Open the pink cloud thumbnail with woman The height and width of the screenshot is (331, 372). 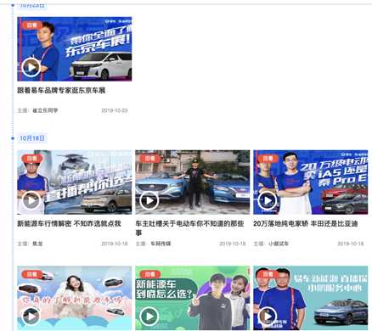75,298
